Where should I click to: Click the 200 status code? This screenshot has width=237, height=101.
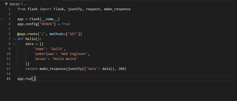click(121, 69)
